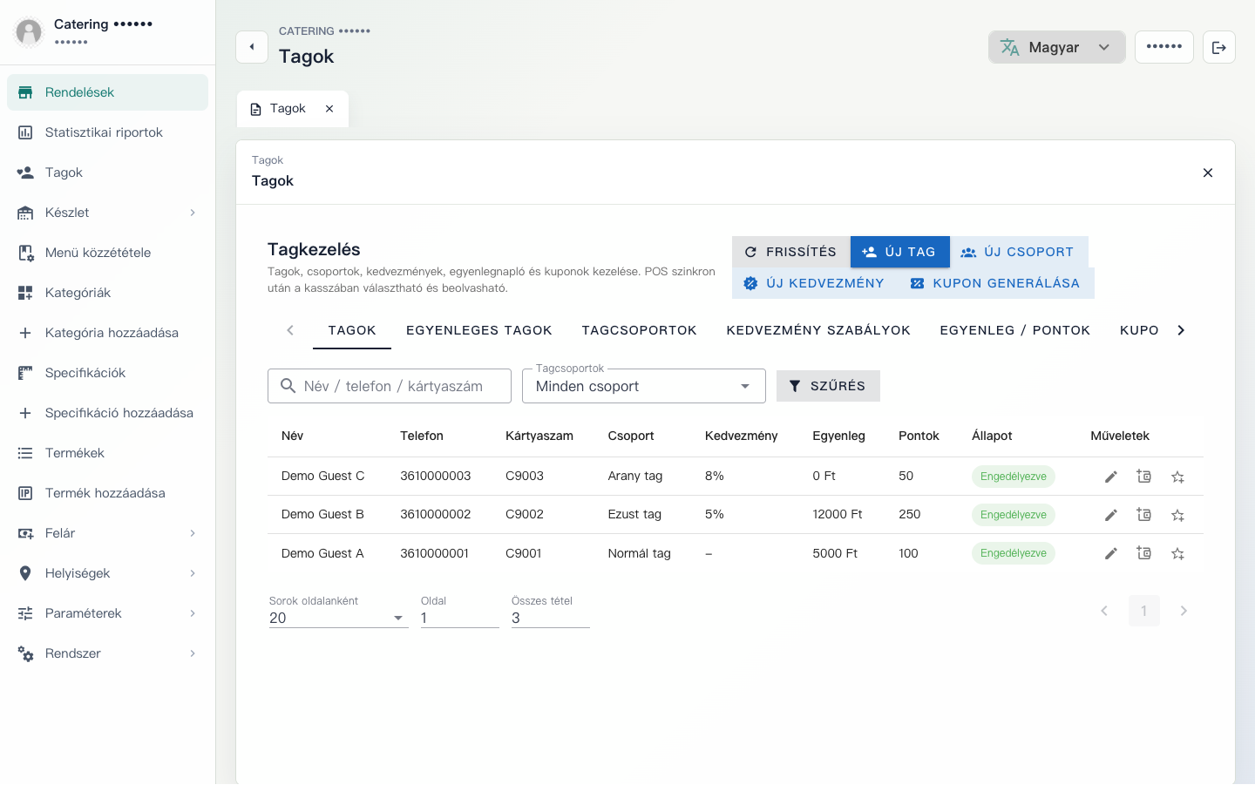This screenshot has height=805, width=1255.
Task: Open balance log icon for Demo Guest B
Action: (x=1144, y=515)
